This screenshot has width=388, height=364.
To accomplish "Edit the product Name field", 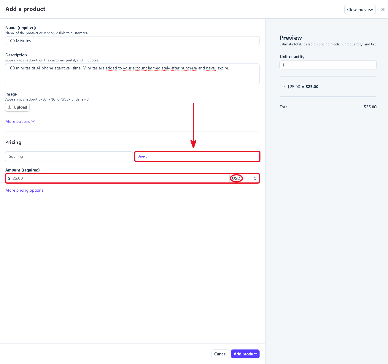I will point(132,41).
